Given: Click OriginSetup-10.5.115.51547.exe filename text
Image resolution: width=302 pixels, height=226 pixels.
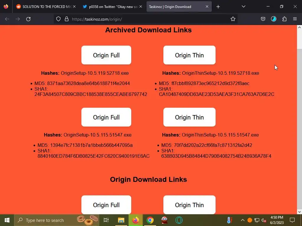Looking at the screenshot, I should click(x=97, y=135).
